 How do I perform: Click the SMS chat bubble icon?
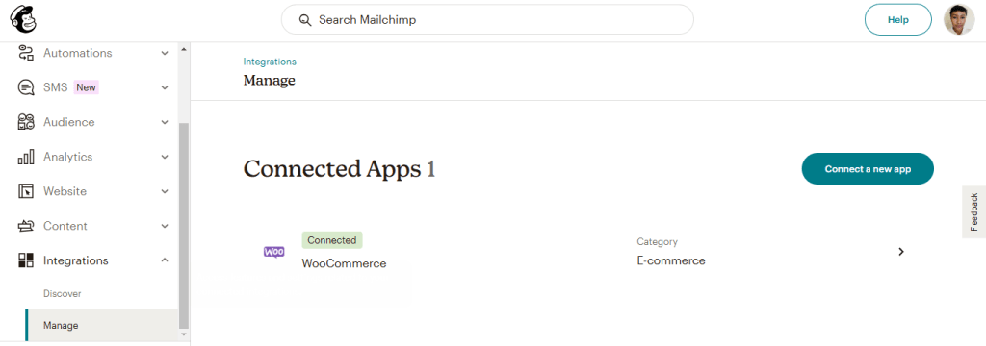pyautogui.click(x=26, y=87)
